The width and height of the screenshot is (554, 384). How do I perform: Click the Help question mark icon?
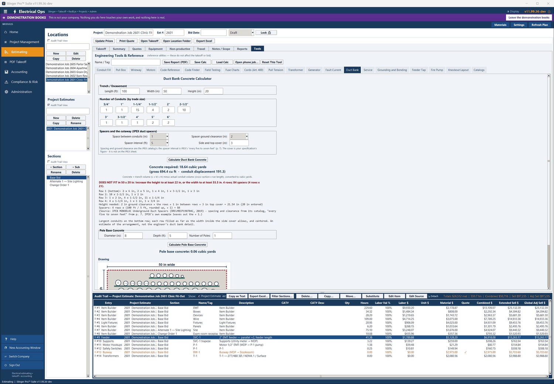pos(6,339)
